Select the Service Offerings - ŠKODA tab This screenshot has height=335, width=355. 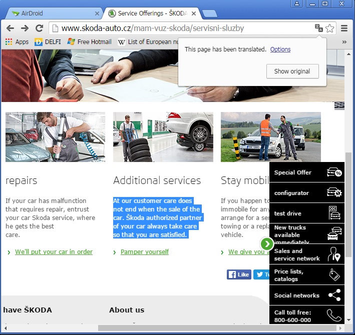pyautogui.click(x=151, y=13)
